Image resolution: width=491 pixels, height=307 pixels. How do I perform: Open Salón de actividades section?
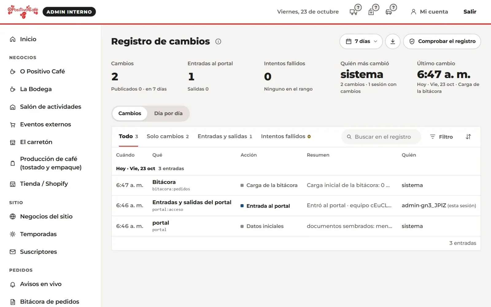[50, 107]
